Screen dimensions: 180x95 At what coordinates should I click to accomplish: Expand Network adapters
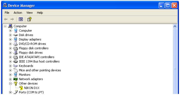pyautogui.click(x=10, y=79)
